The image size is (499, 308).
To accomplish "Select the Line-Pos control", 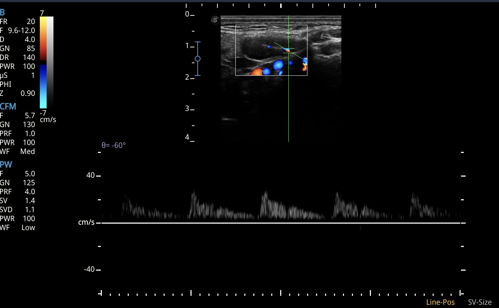I will (x=440, y=302).
